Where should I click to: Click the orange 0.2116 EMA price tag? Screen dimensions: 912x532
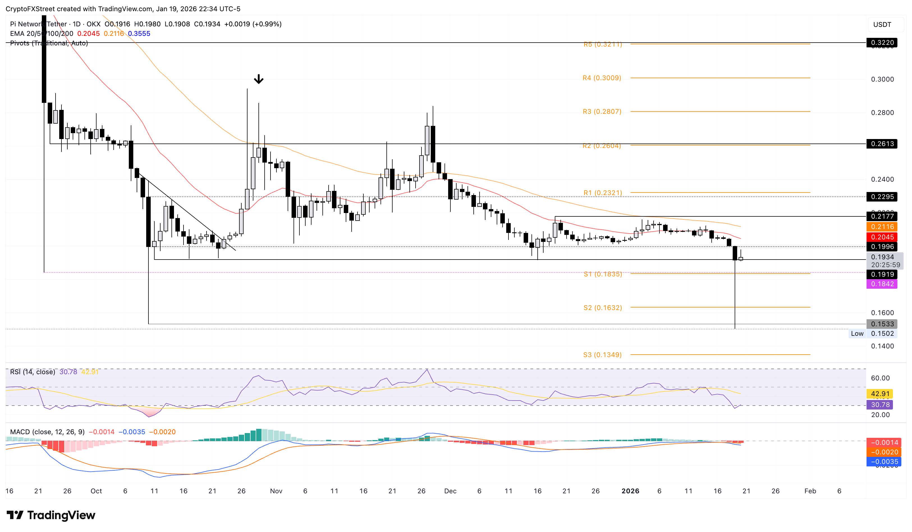coord(882,227)
